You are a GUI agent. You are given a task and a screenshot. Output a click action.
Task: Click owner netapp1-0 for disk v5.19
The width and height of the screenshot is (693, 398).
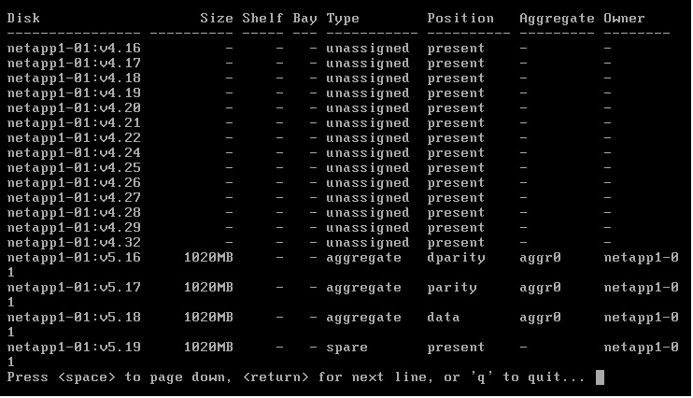[641, 348]
